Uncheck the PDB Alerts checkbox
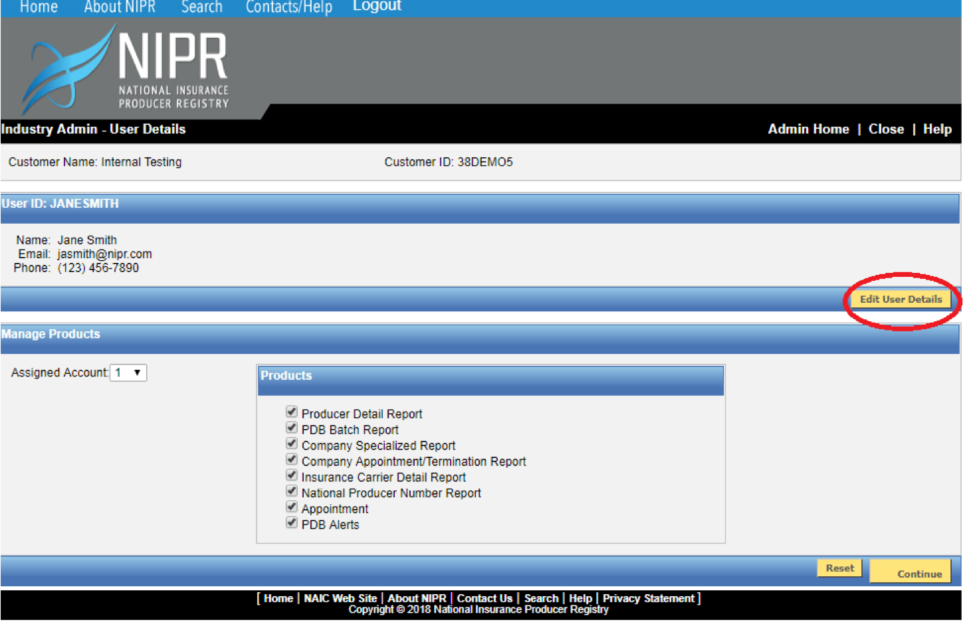965x622 pixels. coord(291,524)
